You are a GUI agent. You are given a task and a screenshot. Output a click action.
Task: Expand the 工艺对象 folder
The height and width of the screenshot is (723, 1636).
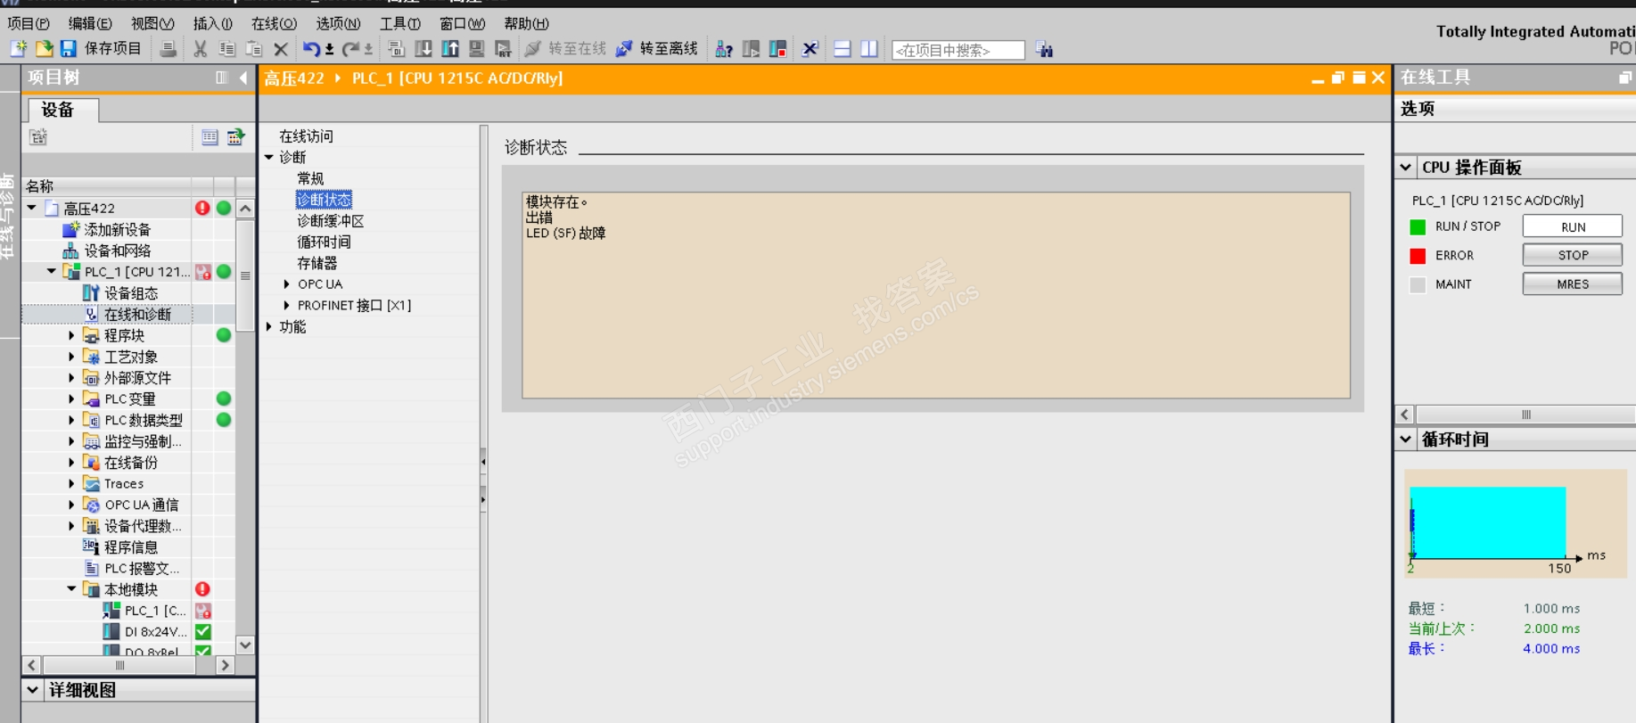click(x=72, y=357)
